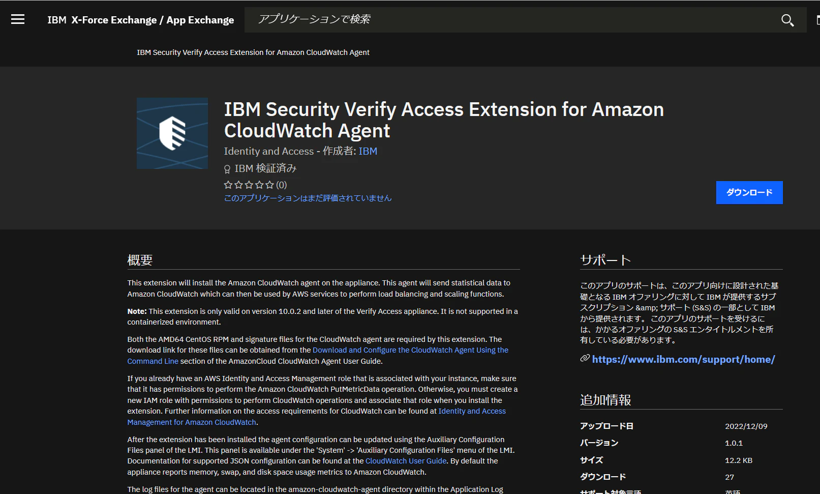Open the ibm.com support home link
The height and width of the screenshot is (494, 820).
tap(683, 359)
